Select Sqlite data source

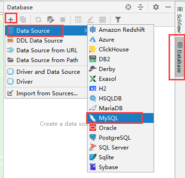click(120, 157)
